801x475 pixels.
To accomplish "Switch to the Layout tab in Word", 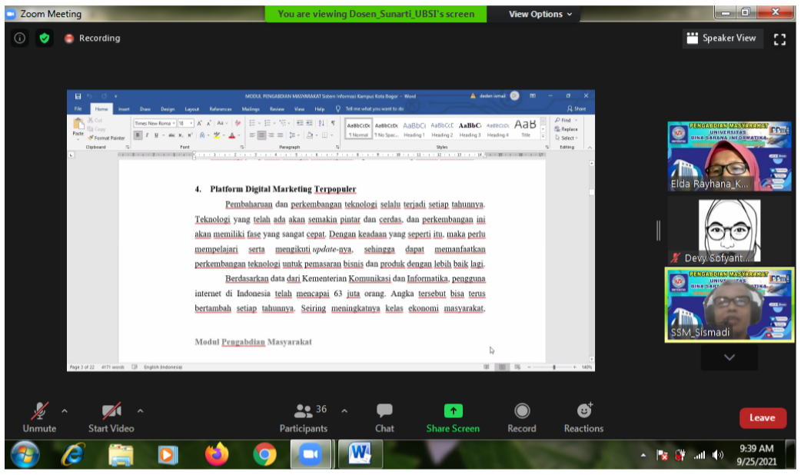I will pos(192,109).
